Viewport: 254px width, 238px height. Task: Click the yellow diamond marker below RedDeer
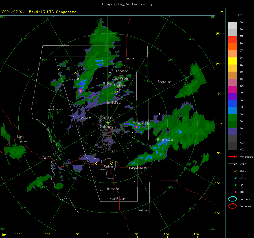pos(116,92)
